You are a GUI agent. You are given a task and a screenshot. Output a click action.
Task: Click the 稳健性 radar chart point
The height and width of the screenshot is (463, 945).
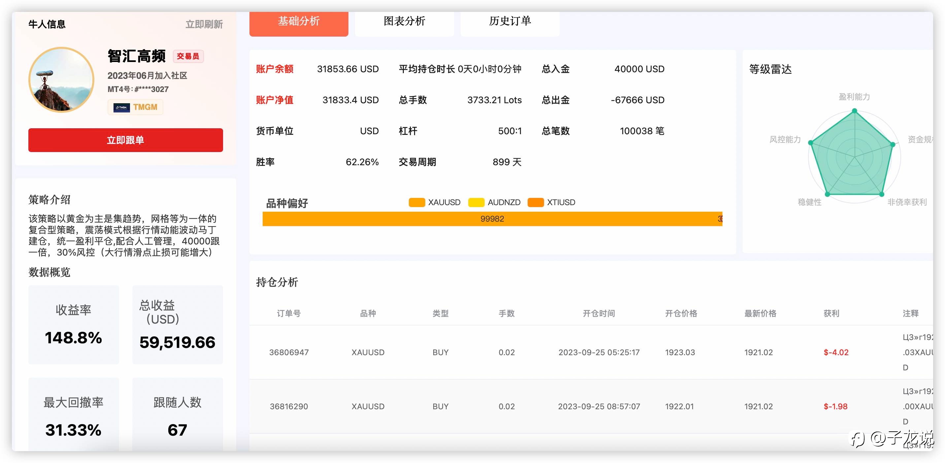click(x=827, y=194)
